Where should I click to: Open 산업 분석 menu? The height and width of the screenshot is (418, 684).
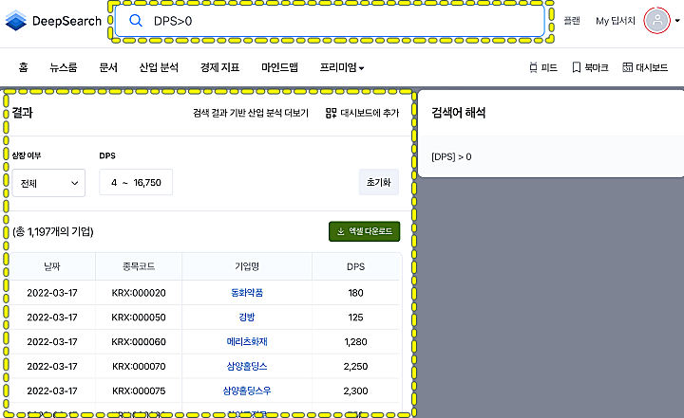click(x=159, y=67)
